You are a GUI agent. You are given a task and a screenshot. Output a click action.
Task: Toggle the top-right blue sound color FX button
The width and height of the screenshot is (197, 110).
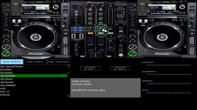pos(81,28)
